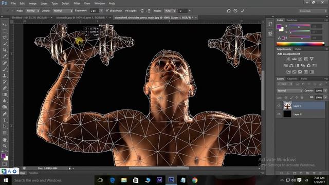The image size is (329, 185).
Task: Toggle layer filtering switch in Layers
Action: pyautogui.click(x=326, y=84)
